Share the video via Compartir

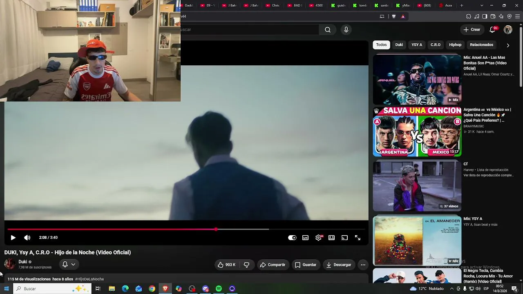click(273, 265)
